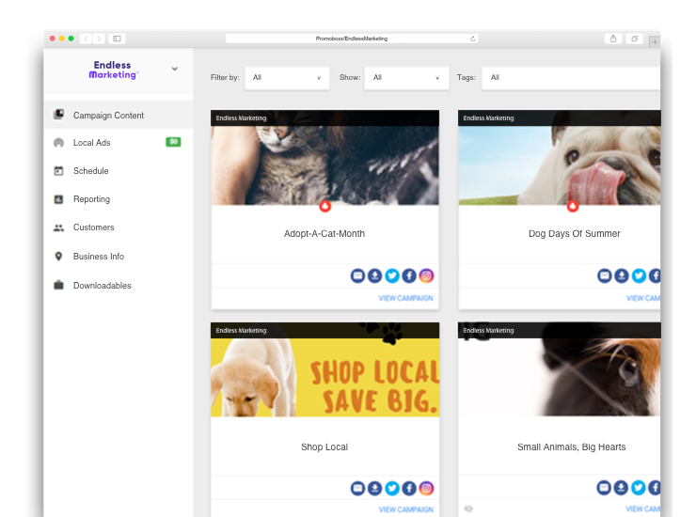Screen dimensions: 696x517
Task: Reload the page with the refresh icon
Action: 473,39
